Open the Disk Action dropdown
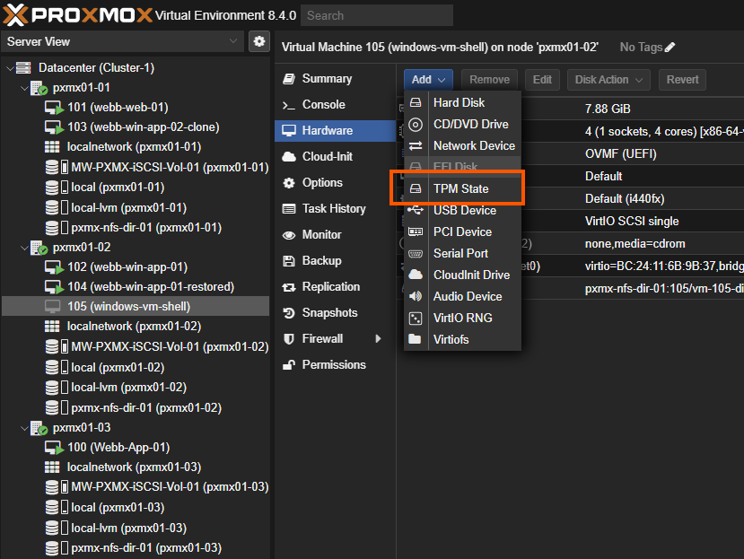The width and height of the screenshot is (744, 559). click(x=608, y=80)
